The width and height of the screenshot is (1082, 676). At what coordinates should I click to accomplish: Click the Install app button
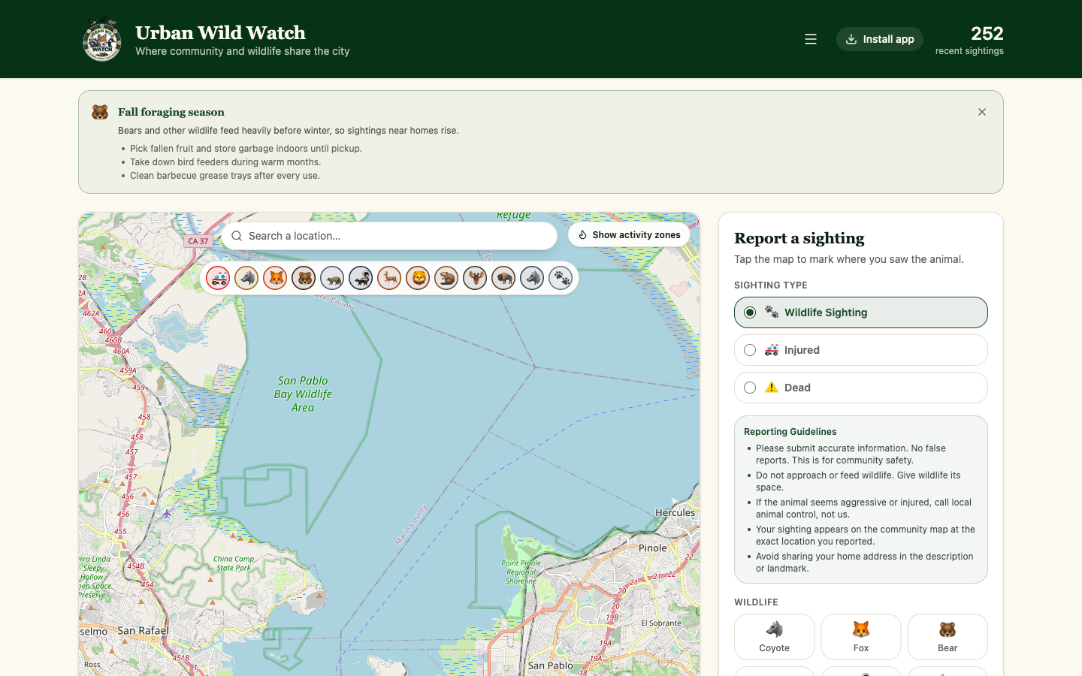pyautogui.click(x=880, y=39)
